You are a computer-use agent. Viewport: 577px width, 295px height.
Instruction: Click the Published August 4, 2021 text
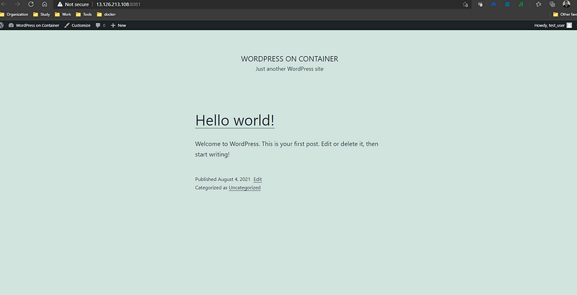pos(223,180)
